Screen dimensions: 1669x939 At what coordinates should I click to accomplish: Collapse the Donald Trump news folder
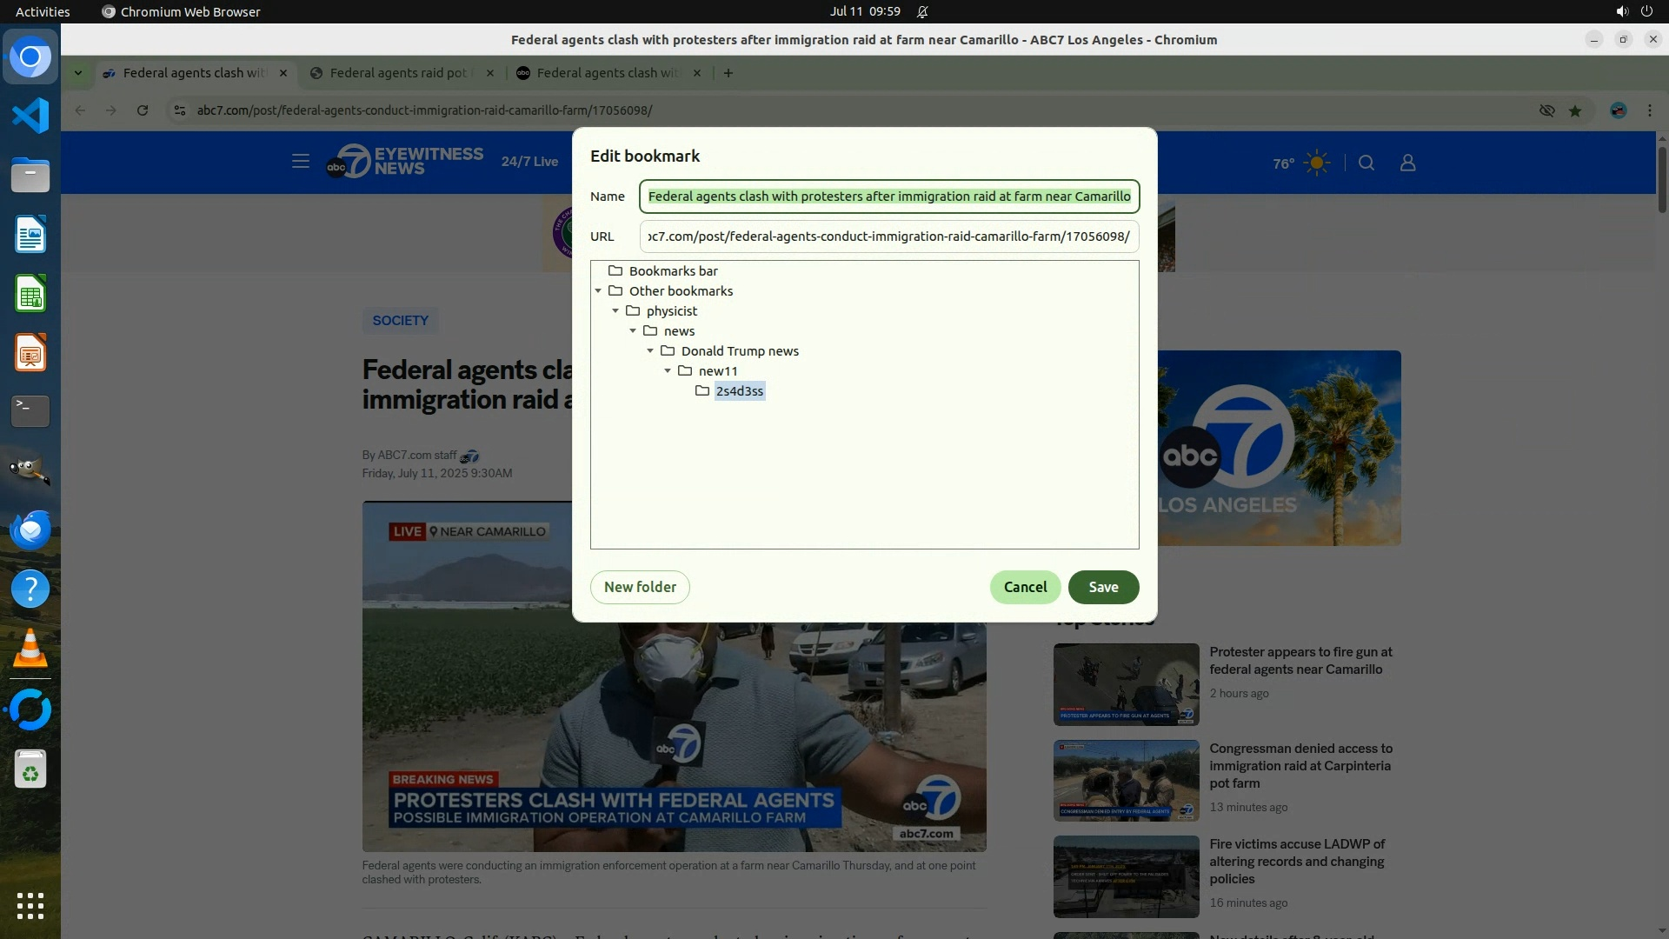click(650, 351)
